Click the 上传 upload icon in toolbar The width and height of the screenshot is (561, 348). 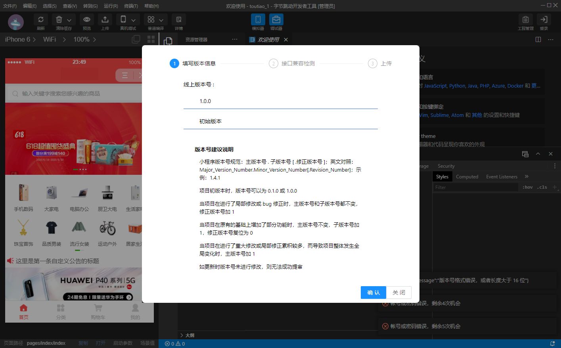pyautogui.click(x=105, y=20)
